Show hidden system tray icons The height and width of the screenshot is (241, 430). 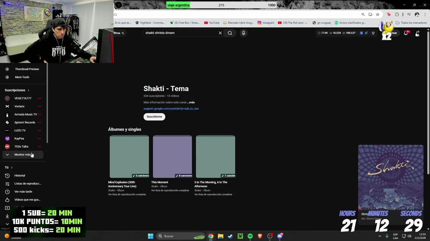click(x=380, y=236)
